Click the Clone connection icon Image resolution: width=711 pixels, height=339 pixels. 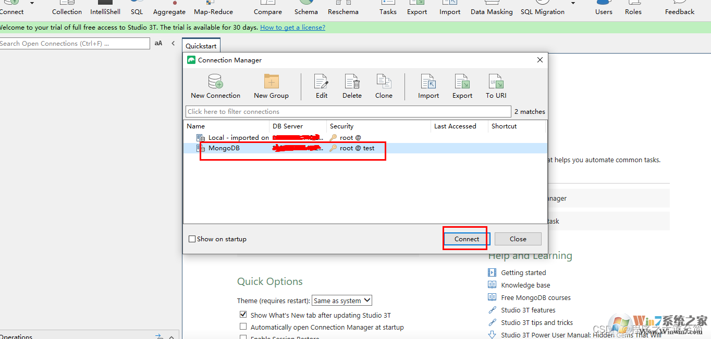point(384,82)
